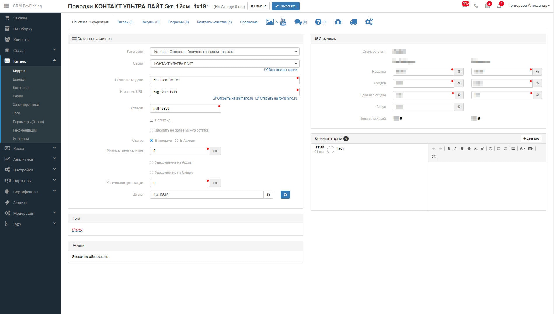Follow Открыть на shimano.ru link
Image resolution: width=554 pixels, height=314 pixels.
pos(233,98)
